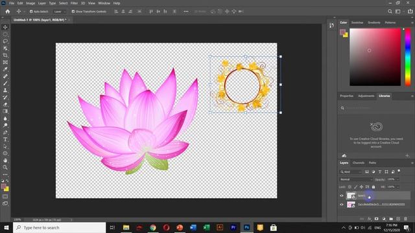Image resolution: width=415 pixels, height=233 pixels.
Task: Switch to the Paths tab
Action: (x=372, y=162)
